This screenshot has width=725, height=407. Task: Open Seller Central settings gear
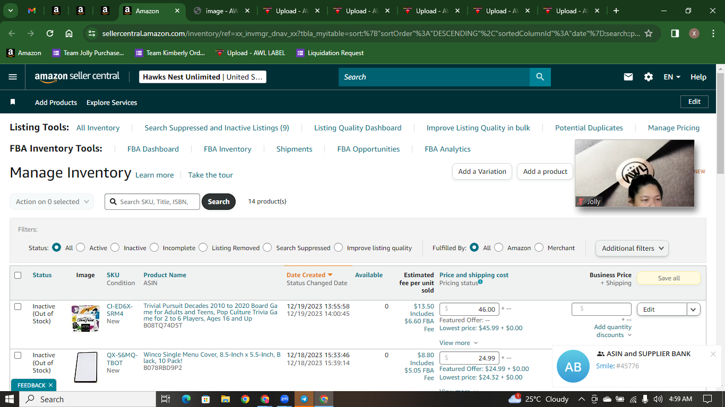[649, 77]
